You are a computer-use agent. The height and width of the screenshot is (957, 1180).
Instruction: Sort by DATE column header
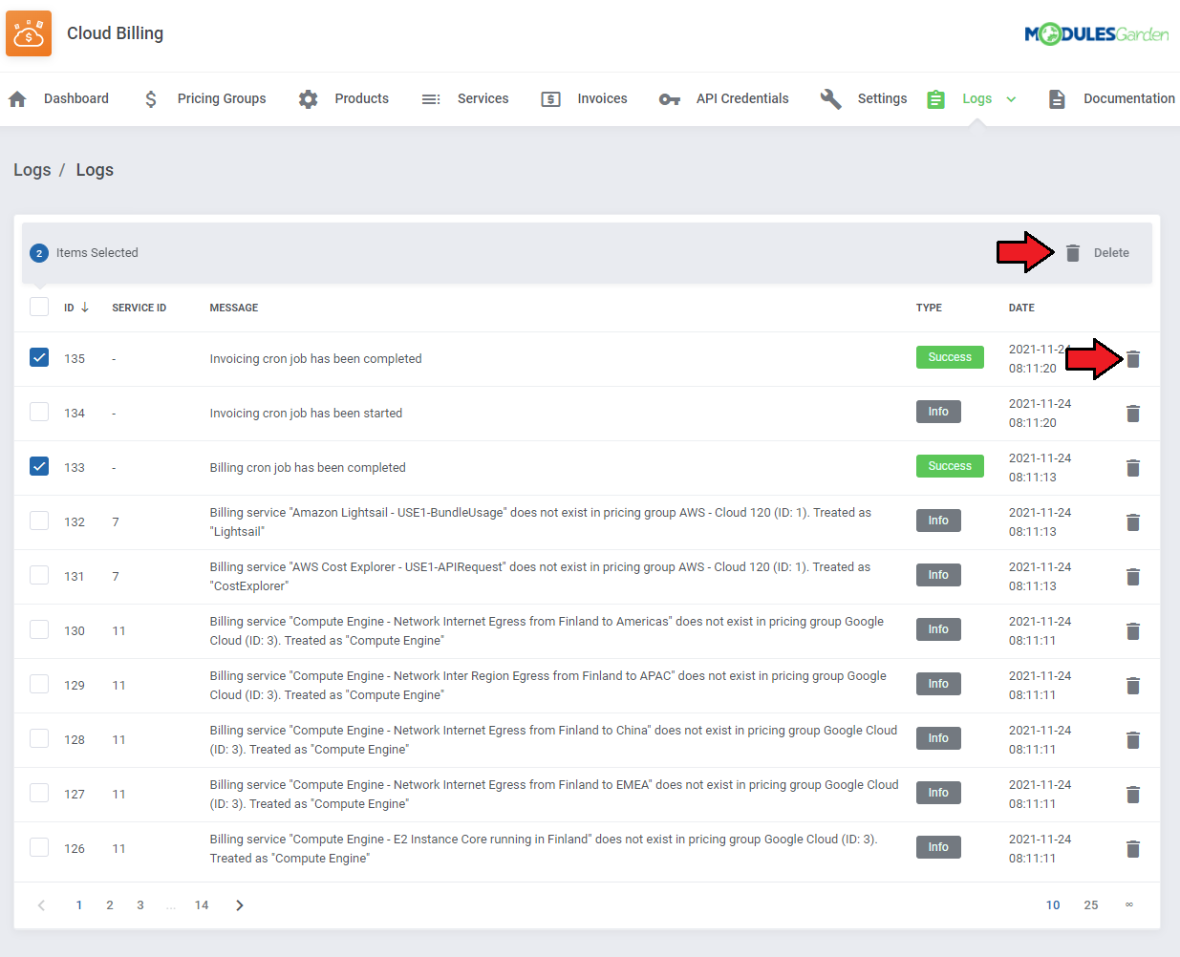coord(1021,308)
